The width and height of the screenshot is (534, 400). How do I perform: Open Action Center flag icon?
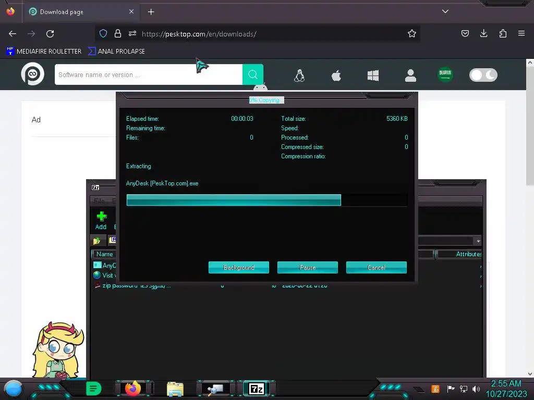[451, 389]
